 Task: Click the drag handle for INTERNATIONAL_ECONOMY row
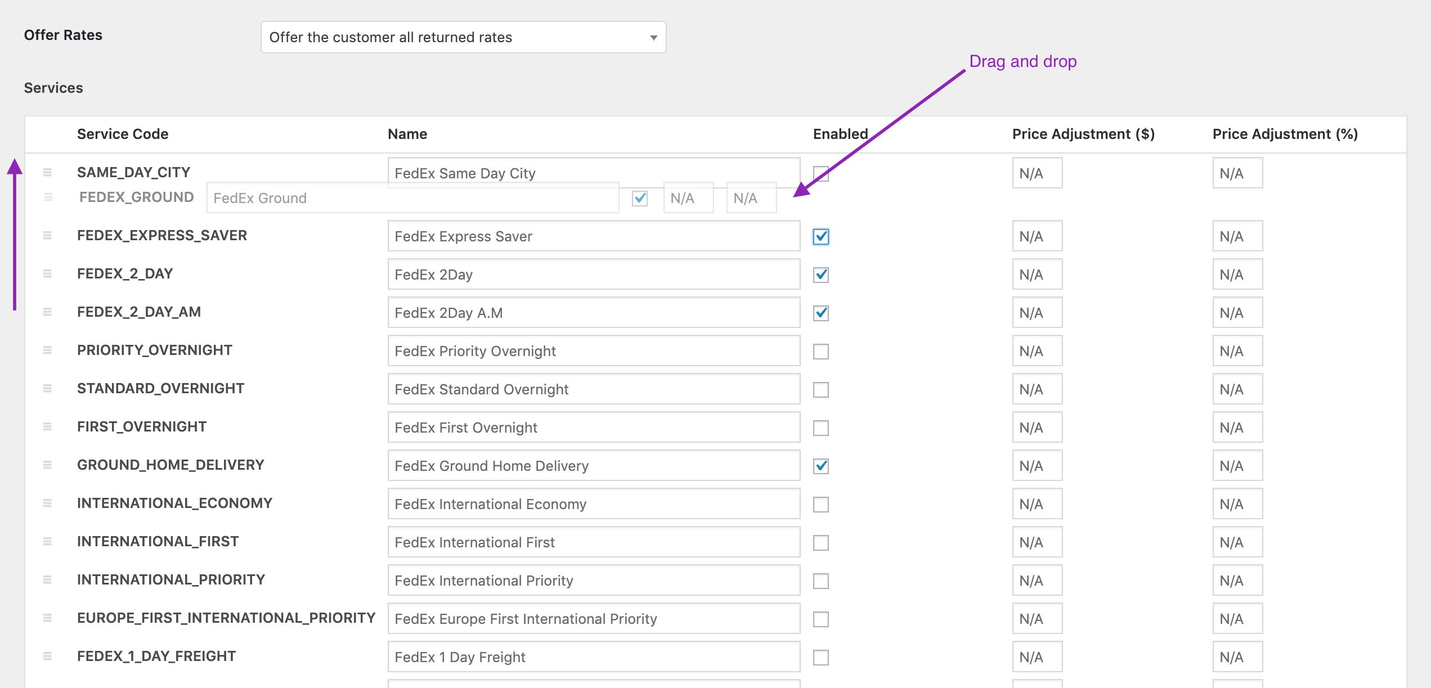[x=47, y=503]
